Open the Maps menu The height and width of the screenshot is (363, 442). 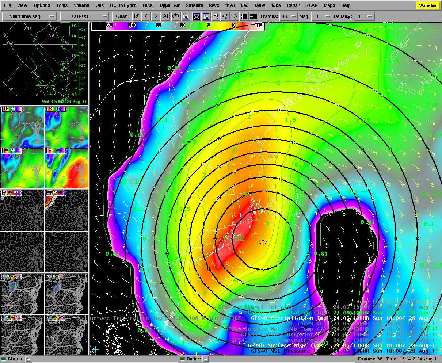329,5
